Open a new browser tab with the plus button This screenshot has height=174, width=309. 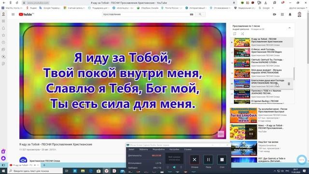click(x=44, y=165)
